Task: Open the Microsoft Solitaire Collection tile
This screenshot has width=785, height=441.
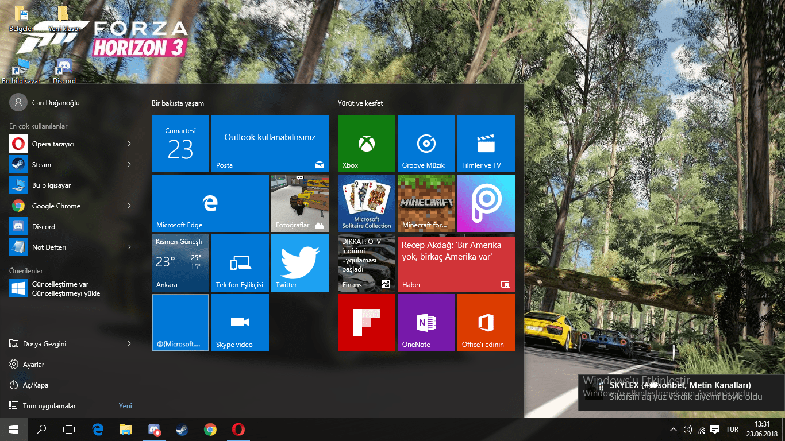Action: tap(367, 203)
